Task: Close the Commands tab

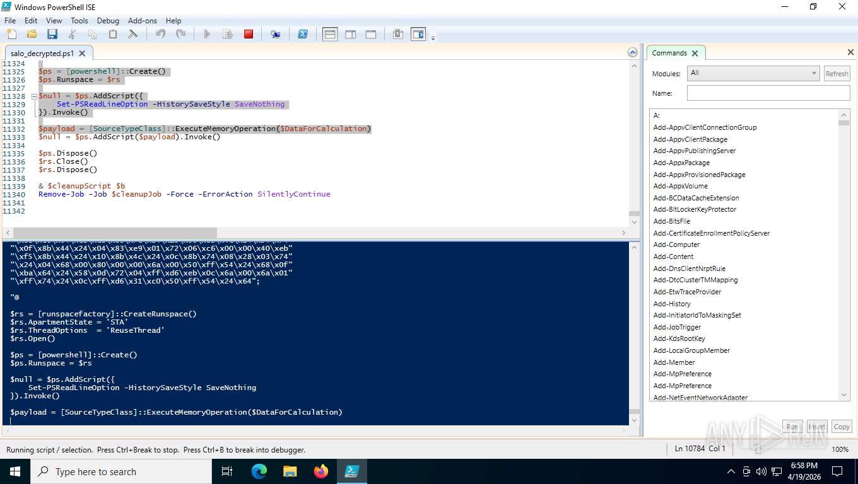Action: click(x=695, y=54)
